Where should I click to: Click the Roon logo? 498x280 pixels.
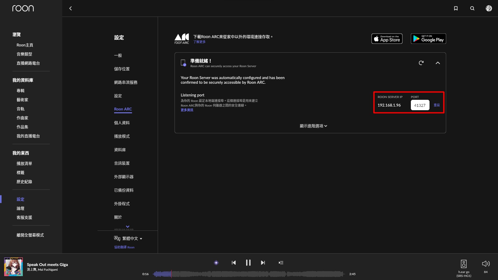coord(23,8)
